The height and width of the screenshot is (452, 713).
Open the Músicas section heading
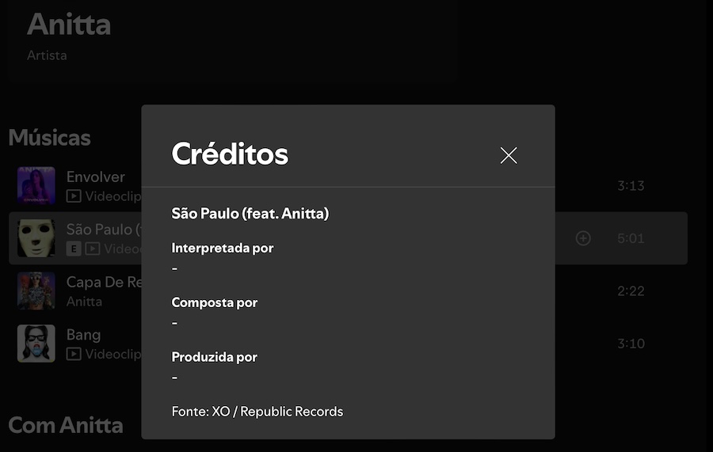tap(50, 138)
